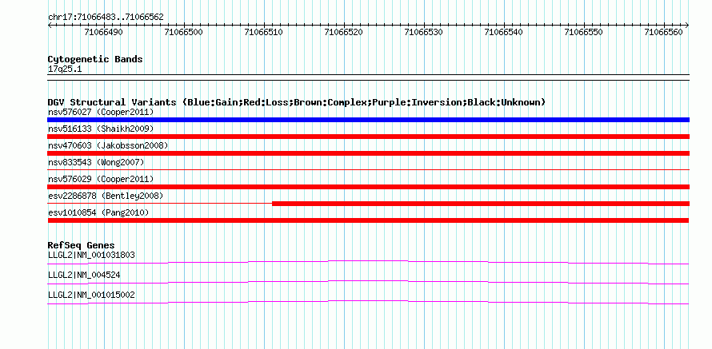The height and width of the screenshot is (349, 712).
Task: Click ruler tick label 71066560
Action: coord(663,32)
